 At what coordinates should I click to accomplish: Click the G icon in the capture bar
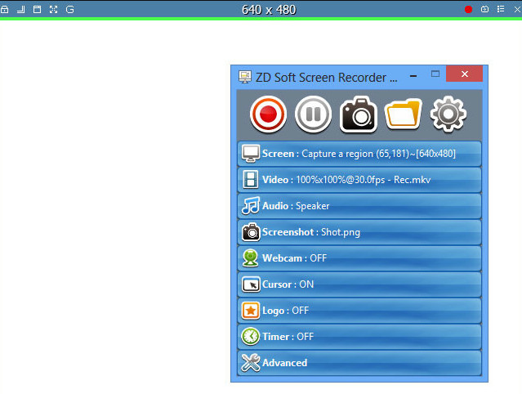[x=69, y=9]
